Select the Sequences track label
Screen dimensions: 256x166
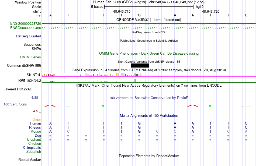point(32,44)
